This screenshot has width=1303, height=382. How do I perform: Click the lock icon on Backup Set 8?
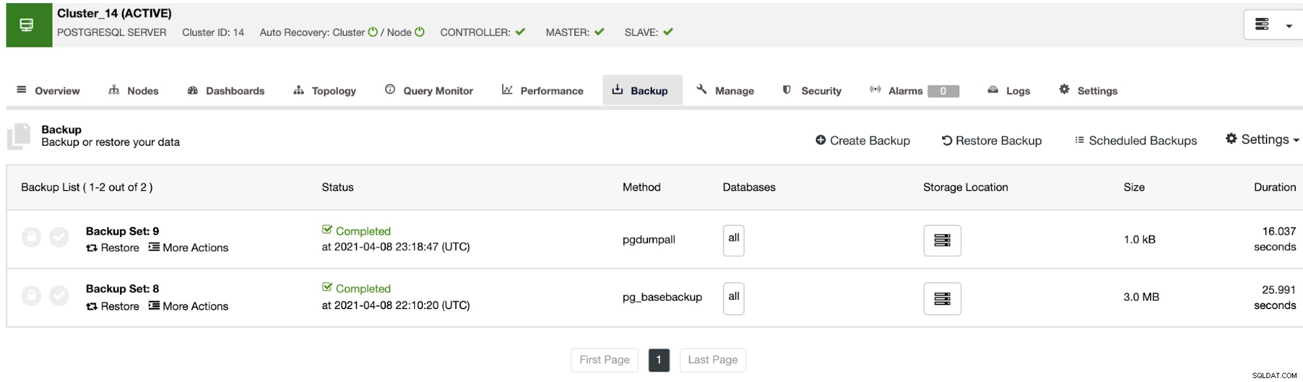31,295
